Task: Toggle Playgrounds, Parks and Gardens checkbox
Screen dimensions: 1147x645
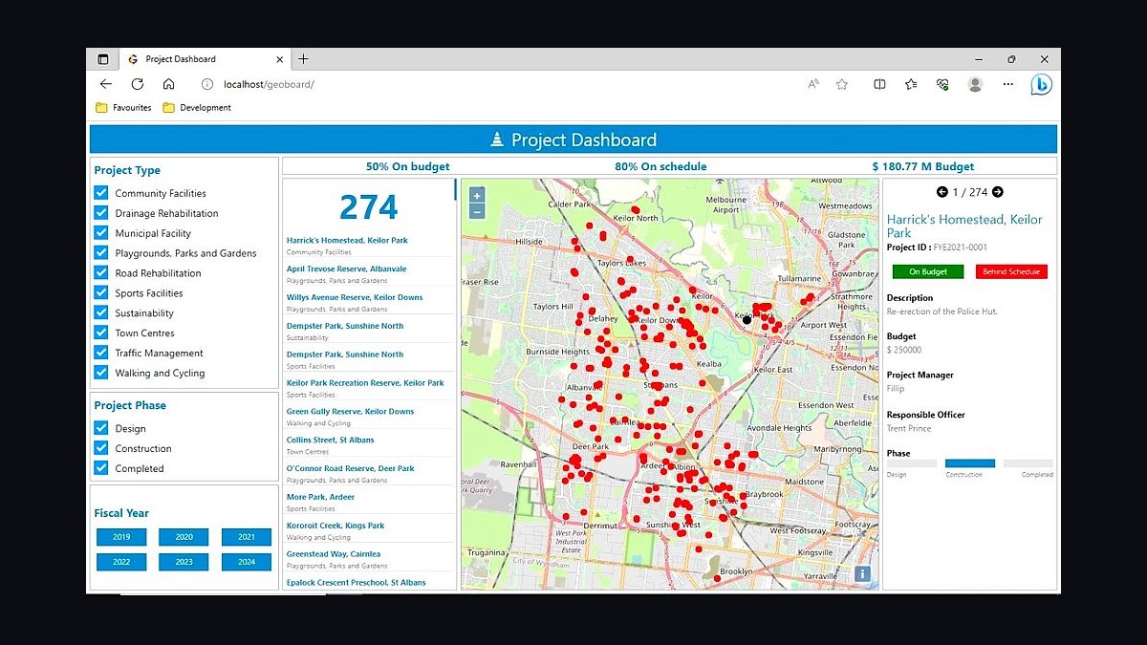Action: coord(101,253)
